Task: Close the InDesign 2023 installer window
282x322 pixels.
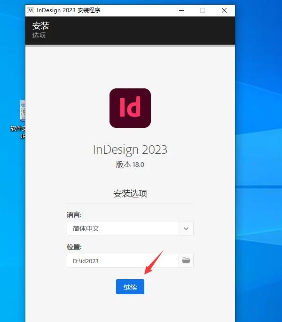Action: [224, 10]
